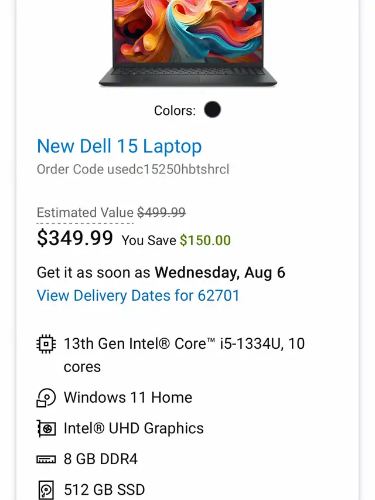
Task: Click the $349.99 sale price
Action: point(75,238)
